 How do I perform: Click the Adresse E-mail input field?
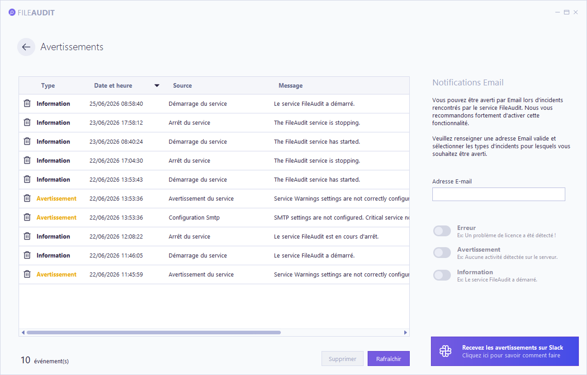(499, 194)
